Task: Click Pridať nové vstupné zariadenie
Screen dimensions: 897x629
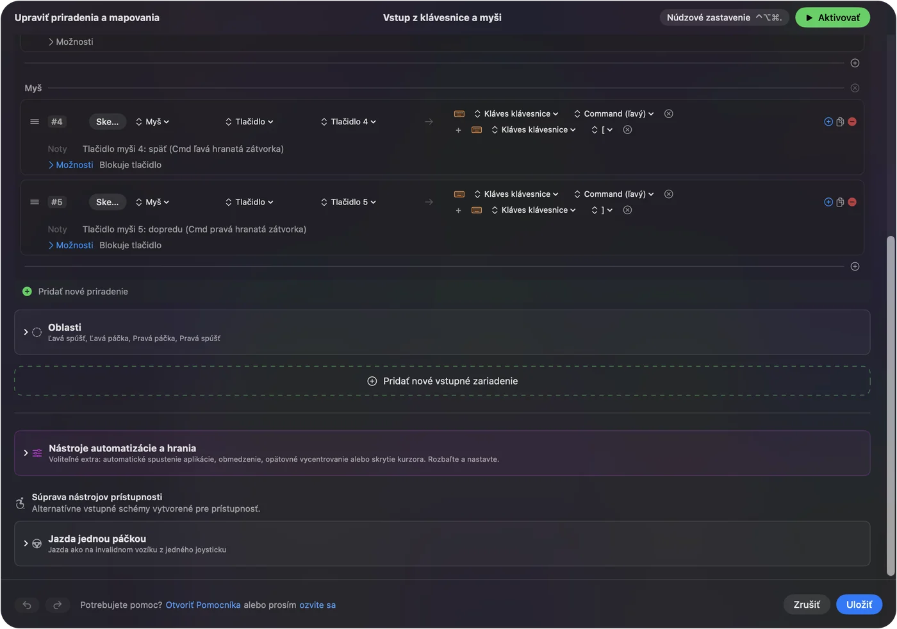Action: click(442, 381)
